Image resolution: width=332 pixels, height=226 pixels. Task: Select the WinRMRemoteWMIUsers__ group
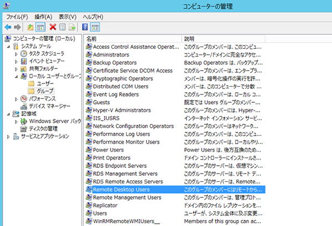(127, 221)
